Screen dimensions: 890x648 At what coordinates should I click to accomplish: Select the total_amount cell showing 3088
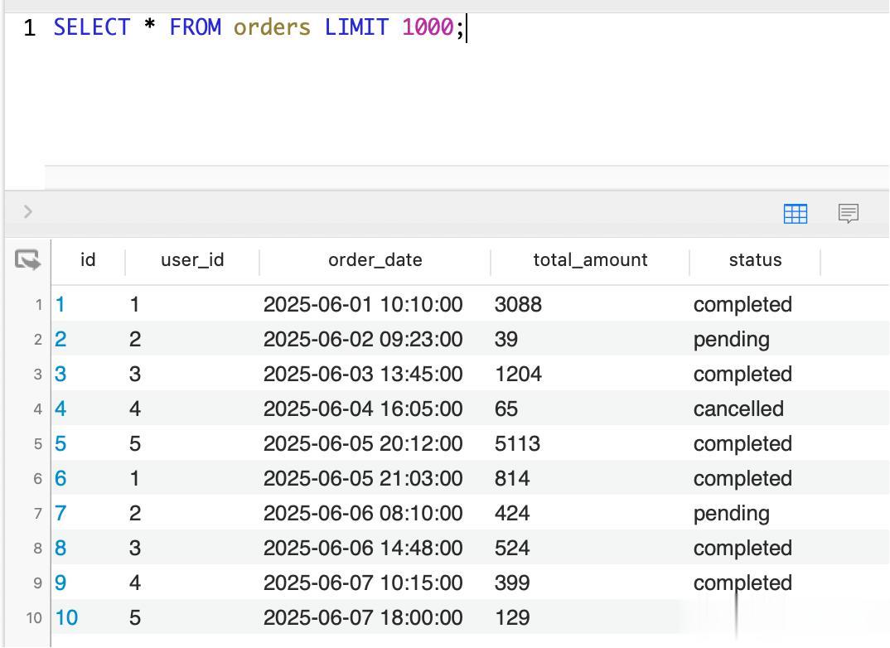point(518,305)
